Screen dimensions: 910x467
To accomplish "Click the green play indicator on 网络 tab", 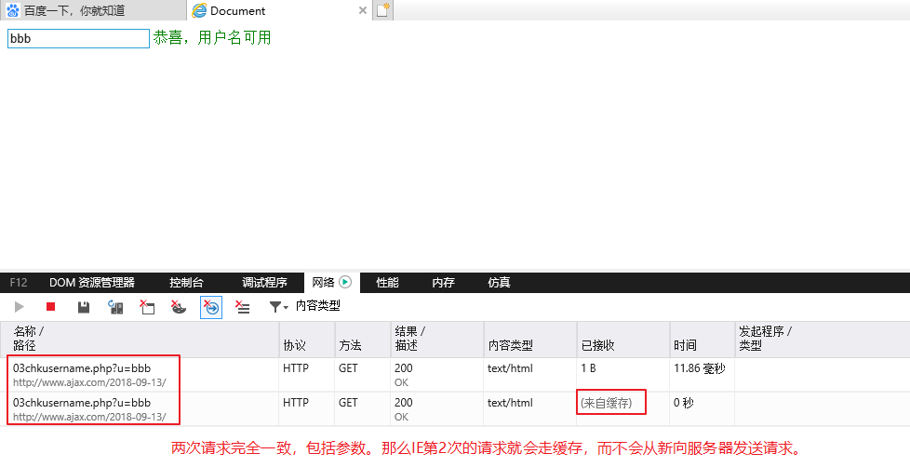I will tap(345, 283).
